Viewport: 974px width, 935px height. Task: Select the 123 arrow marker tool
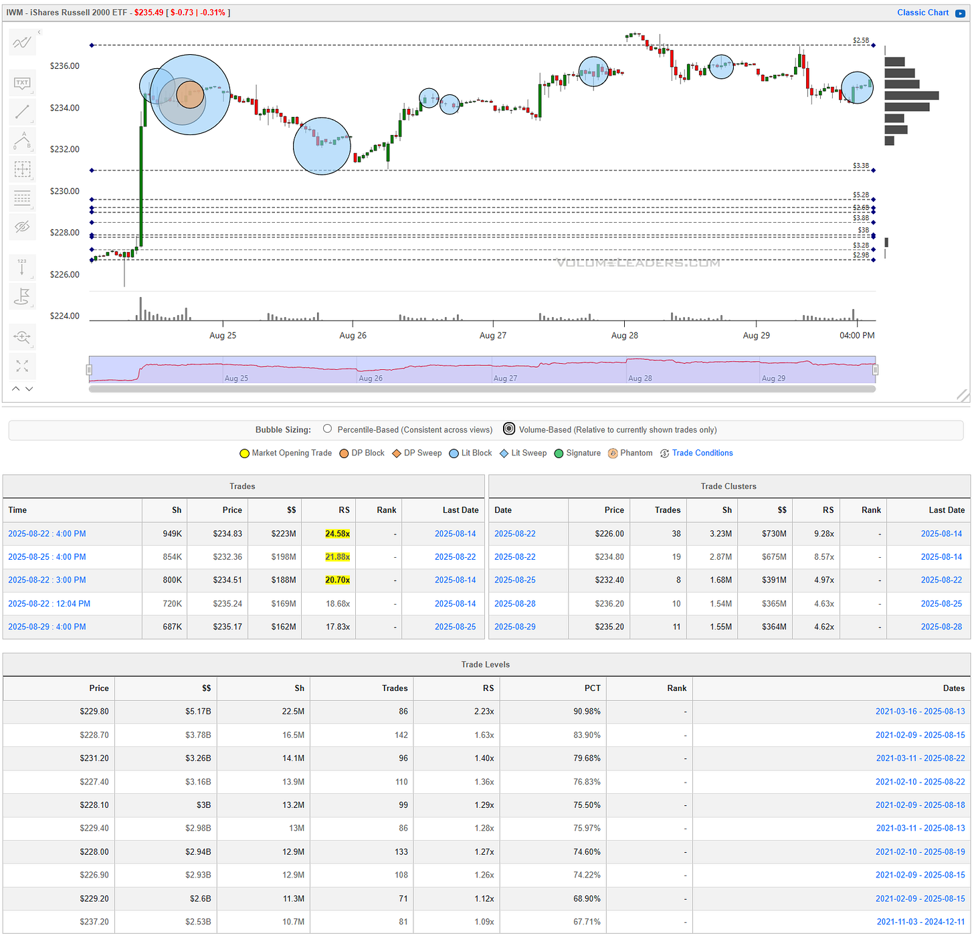pyautogui.click(x=22, y=267)
